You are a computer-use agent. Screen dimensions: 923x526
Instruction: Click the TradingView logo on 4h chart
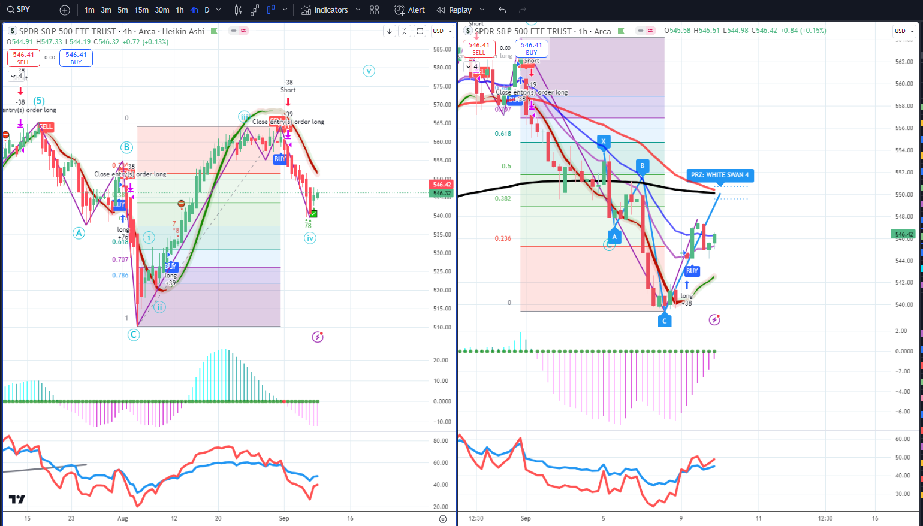[x=17, y=500]
